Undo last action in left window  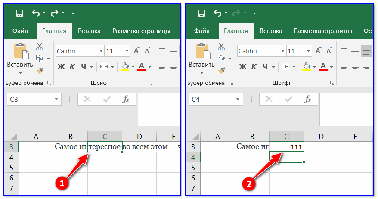pyautogui.click(x=36, y=13)
